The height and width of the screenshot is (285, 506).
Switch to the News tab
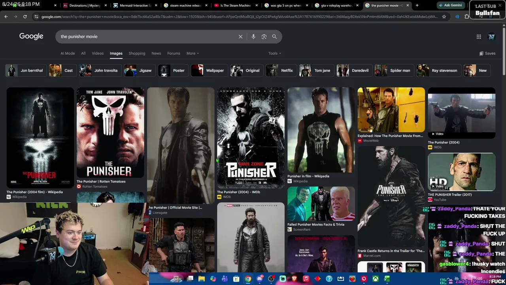click(x=156, y=53)
